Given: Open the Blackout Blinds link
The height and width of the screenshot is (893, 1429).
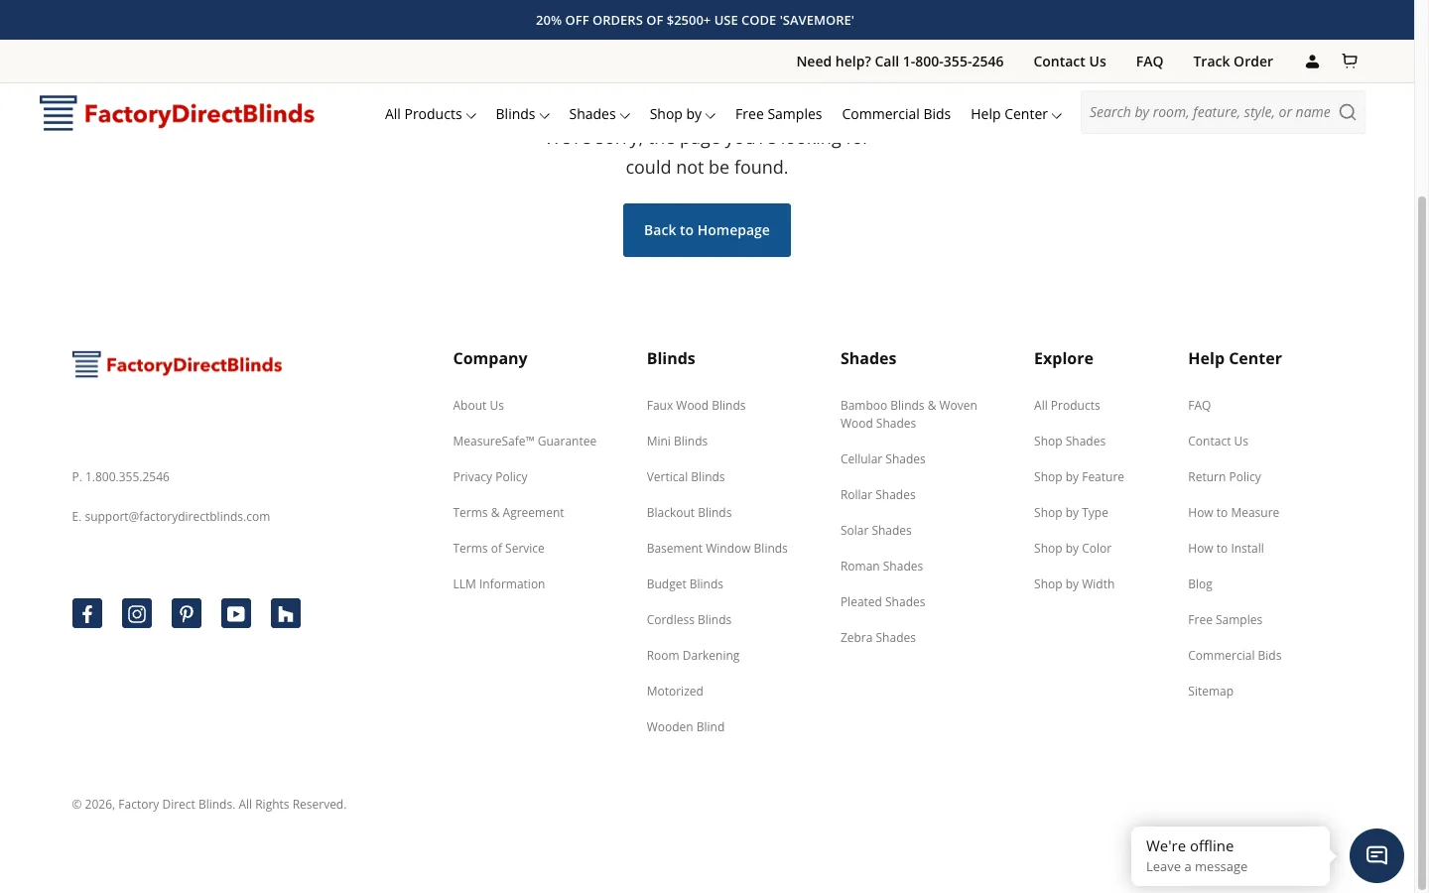Looking at the screenshot, I should [689, 513].
